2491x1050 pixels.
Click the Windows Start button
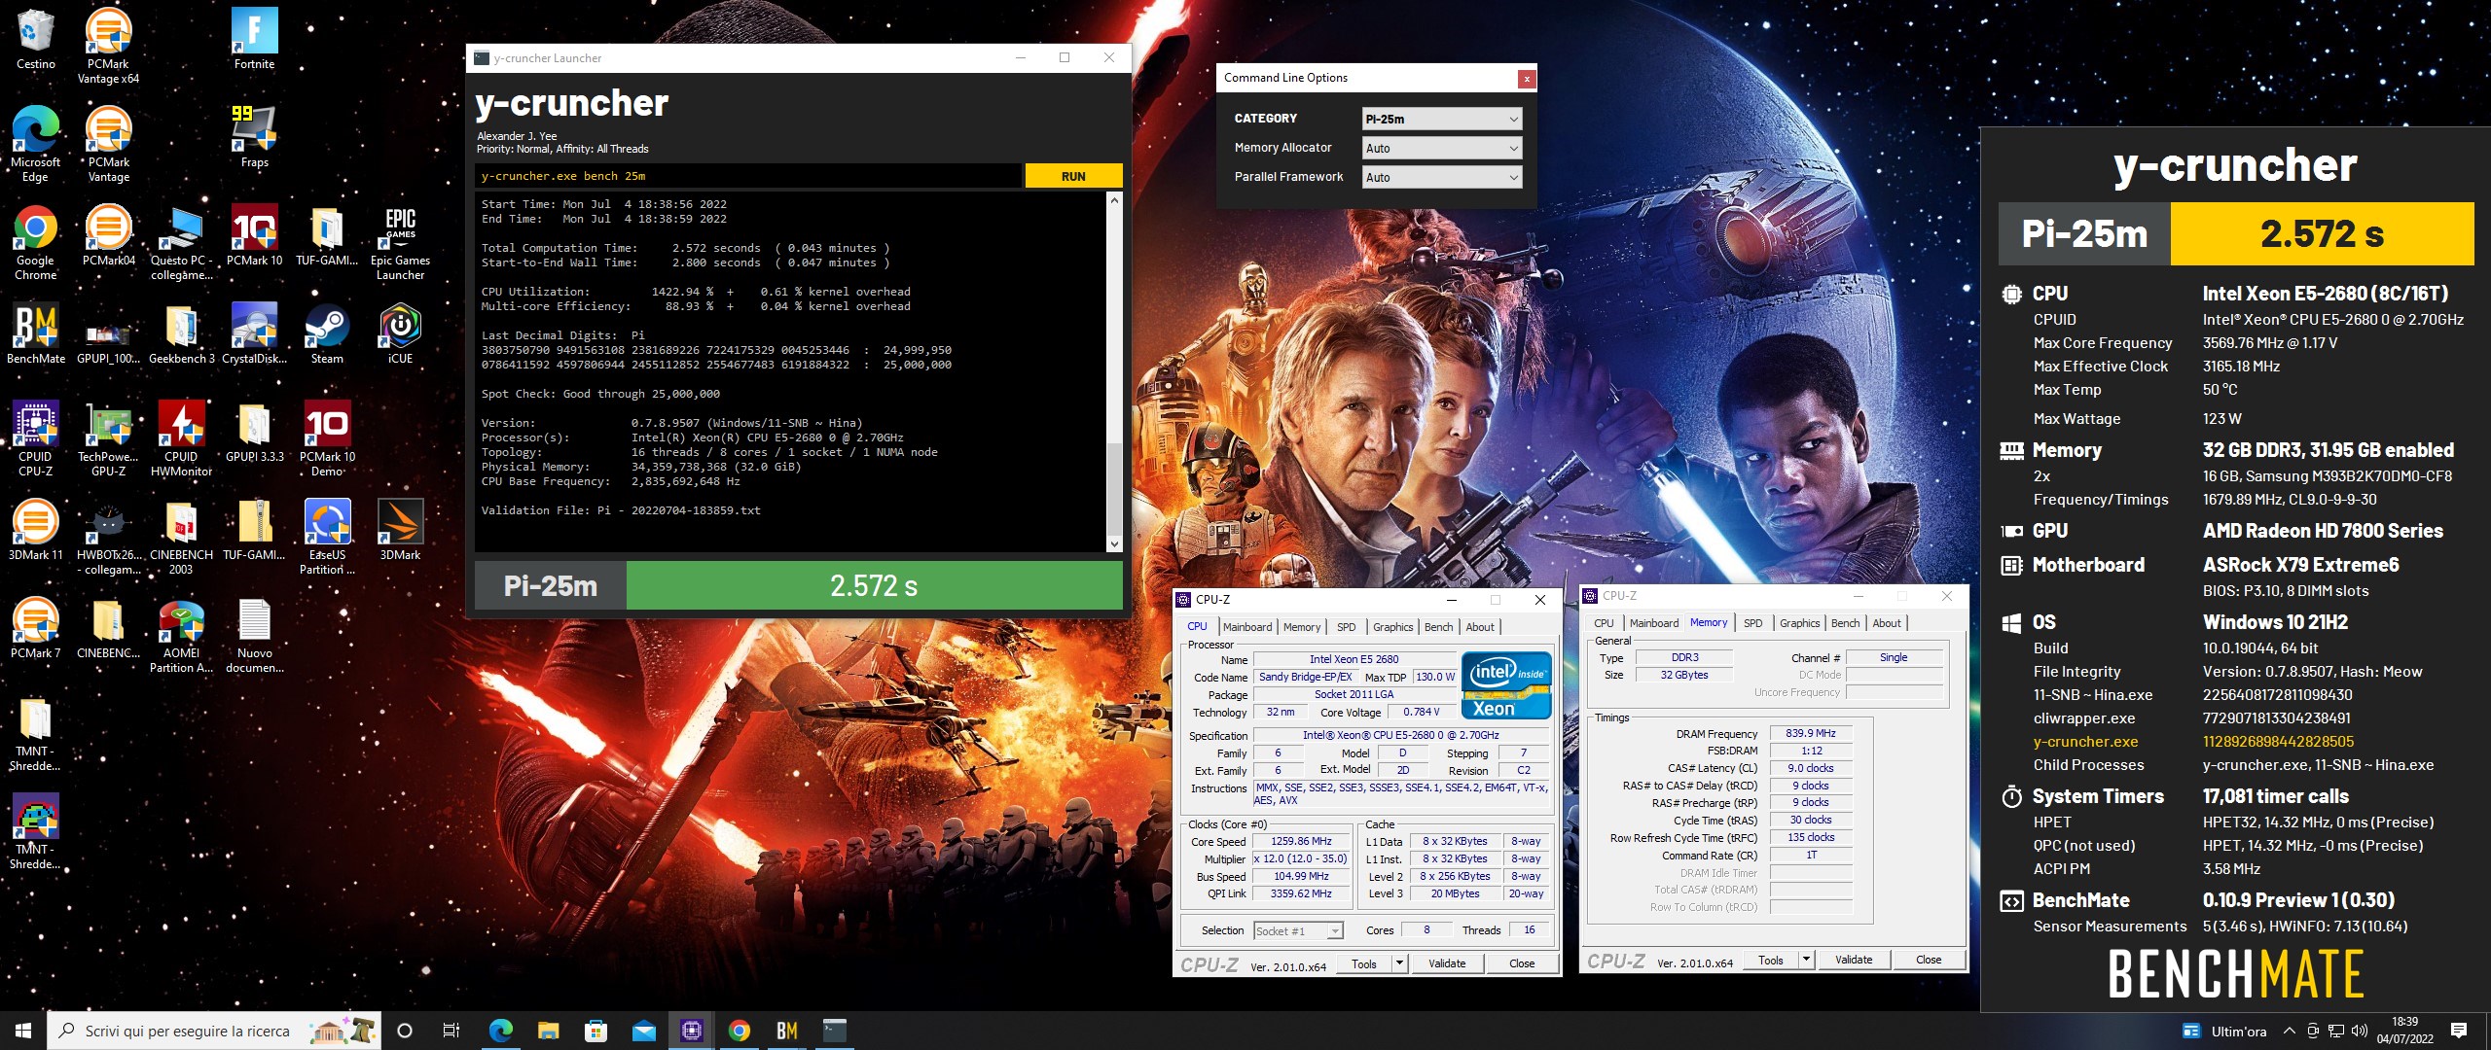pyautogui.click(x=23, y=1031)
